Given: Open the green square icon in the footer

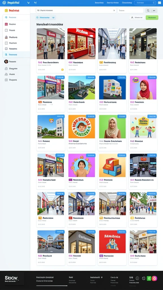Looking at the screenshot, I should 149,278.
